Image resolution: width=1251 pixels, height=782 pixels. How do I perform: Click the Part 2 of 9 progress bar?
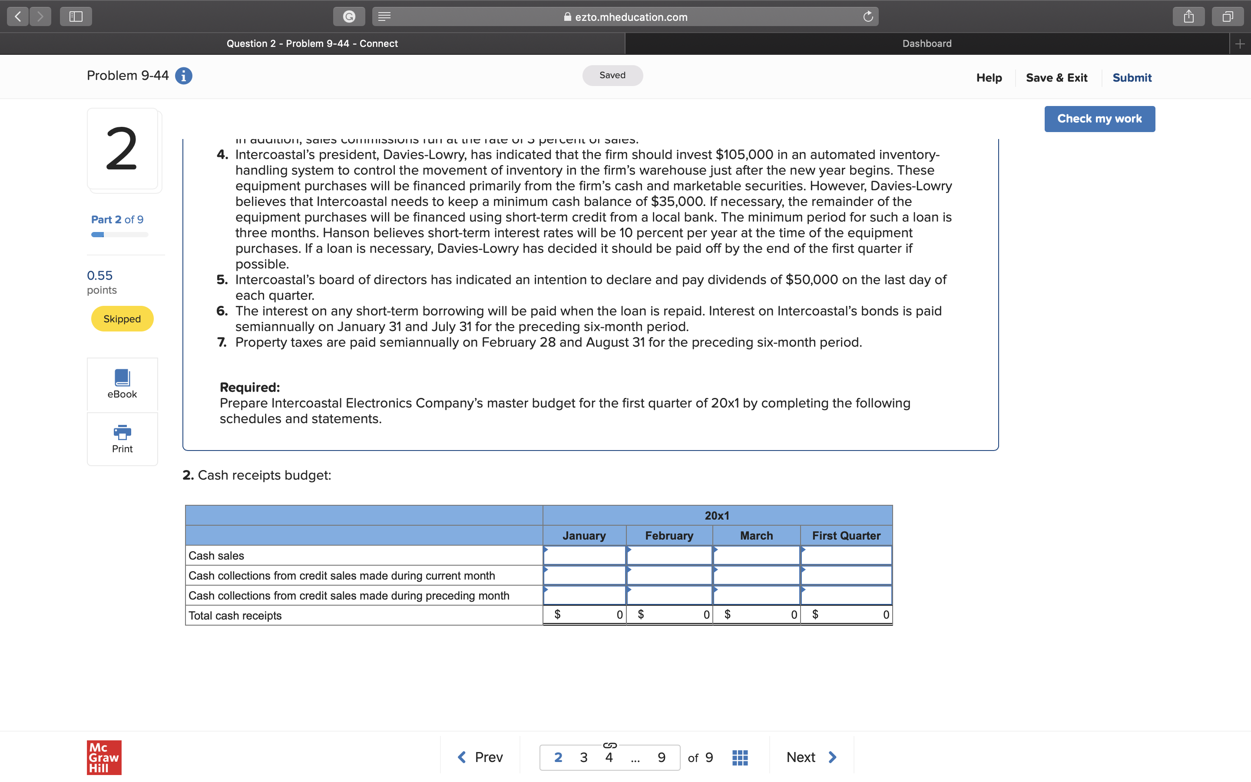(x=119, y=235)
